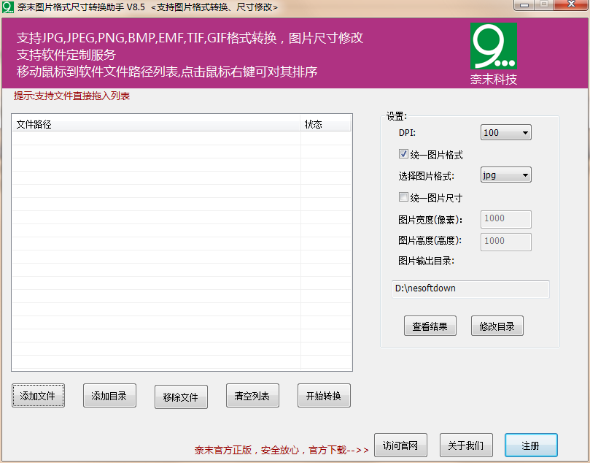Visit the official site via 访问官网
This screenshot has width=590, height=463.
pyautogui.click(x=400, y=445)
